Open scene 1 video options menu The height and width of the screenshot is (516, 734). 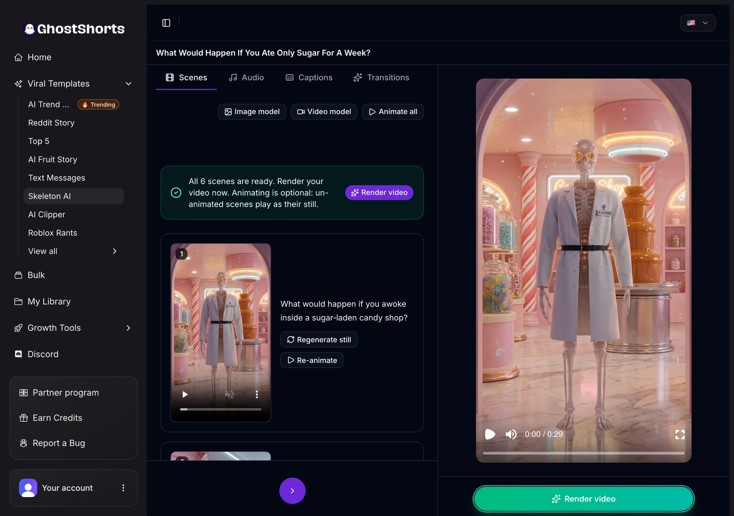click(257, 395)
